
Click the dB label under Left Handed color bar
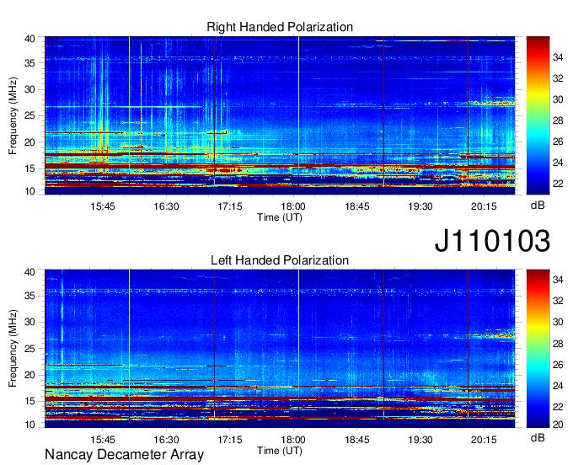(x=538, y=438)
